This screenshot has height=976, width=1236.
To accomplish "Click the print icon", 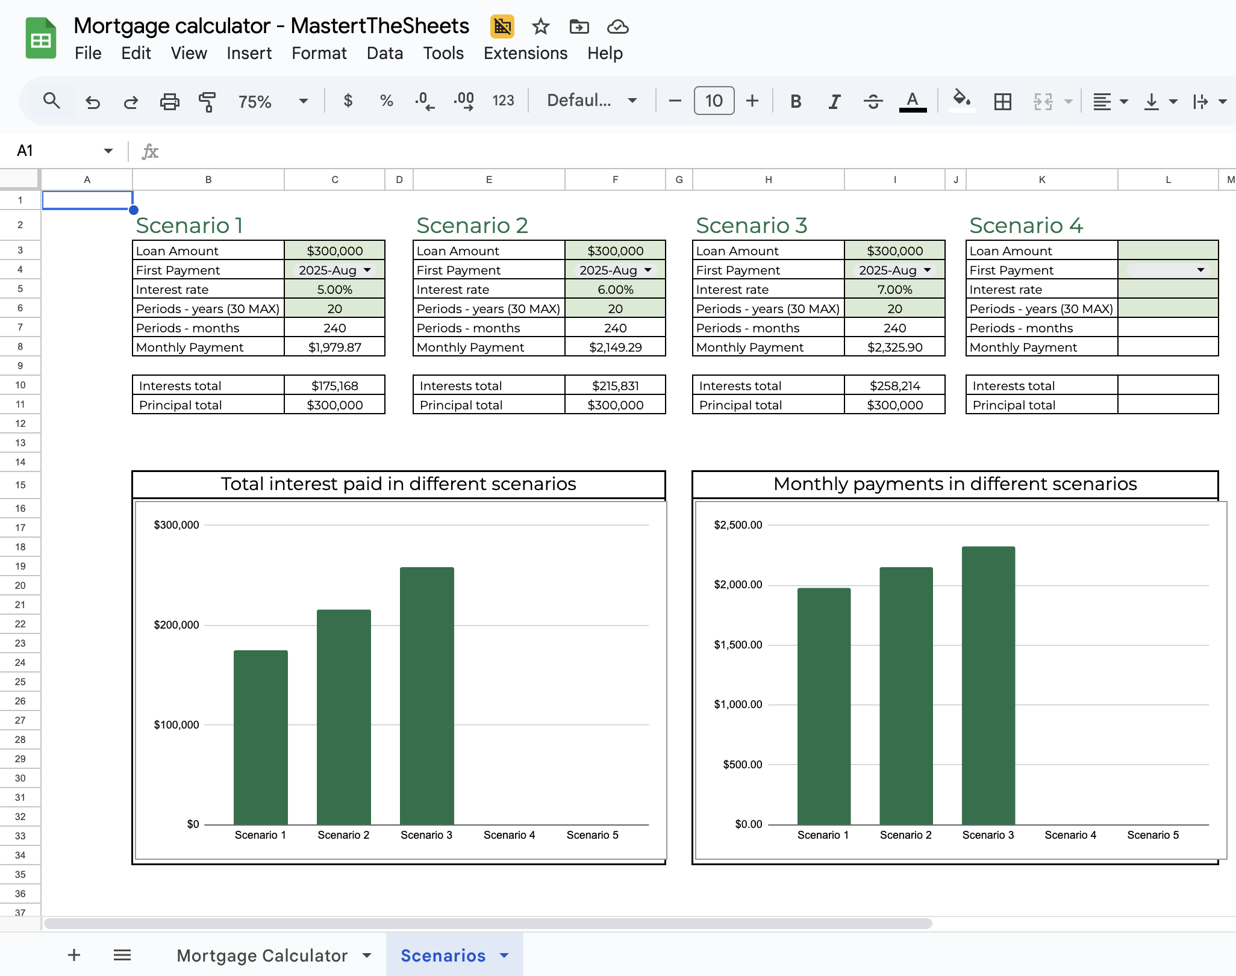I will (x=169, y=101).
